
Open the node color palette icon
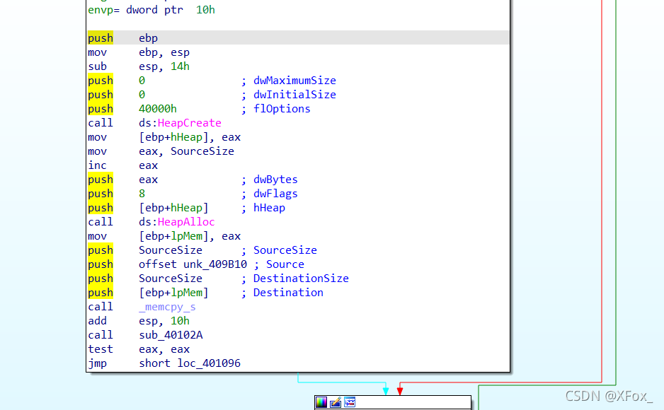(x=321, y=402)
